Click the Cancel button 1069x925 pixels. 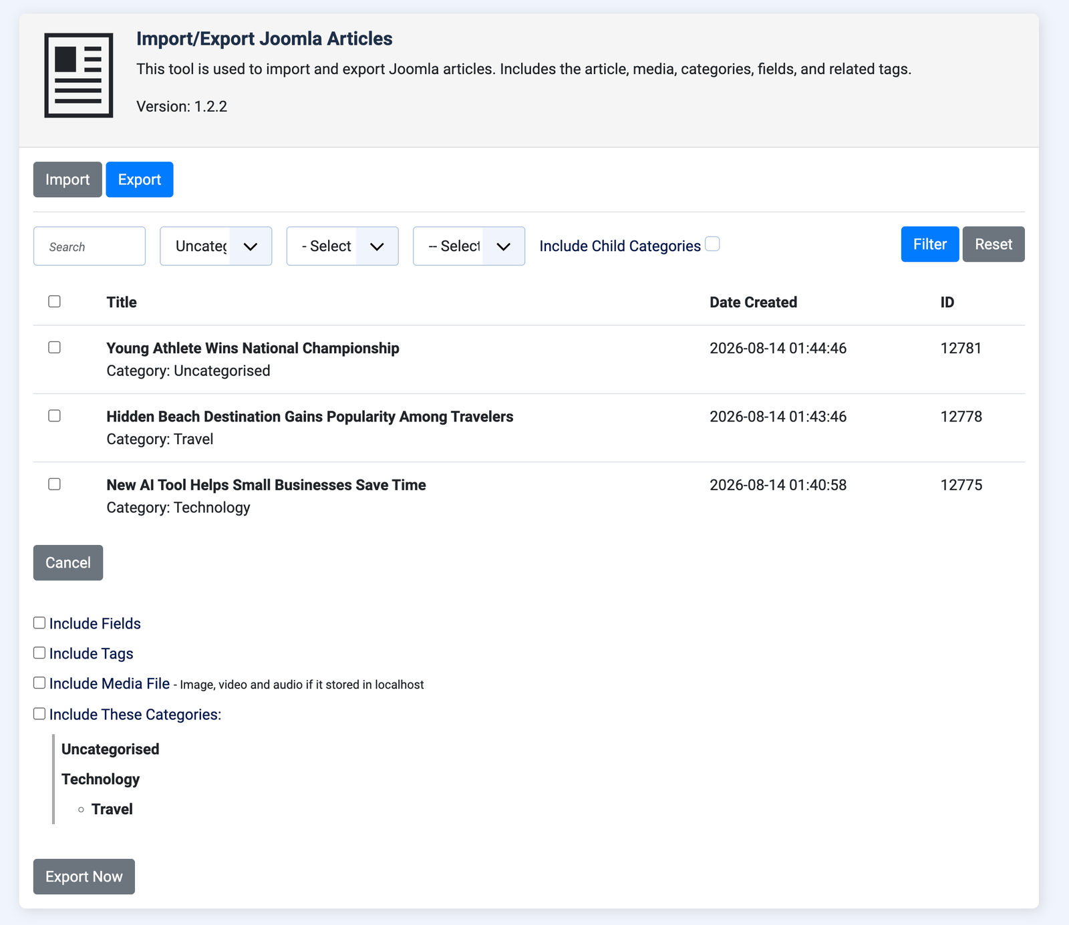tap(68, 562)
